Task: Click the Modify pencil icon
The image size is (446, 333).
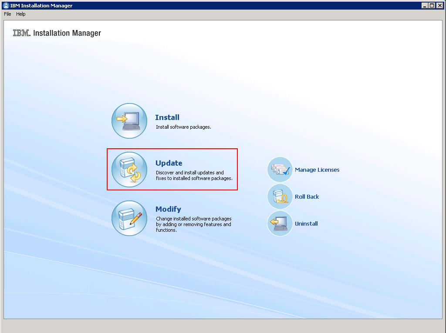Action: click(x=129, y=218)
